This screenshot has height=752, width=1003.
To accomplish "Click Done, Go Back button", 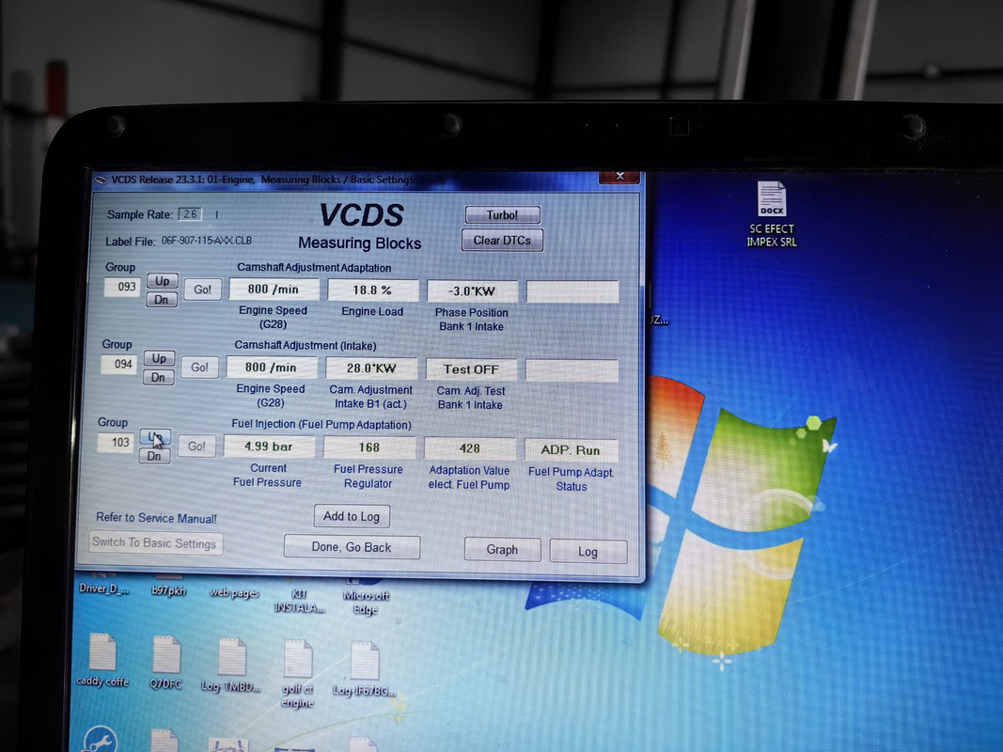I will 352,547.
